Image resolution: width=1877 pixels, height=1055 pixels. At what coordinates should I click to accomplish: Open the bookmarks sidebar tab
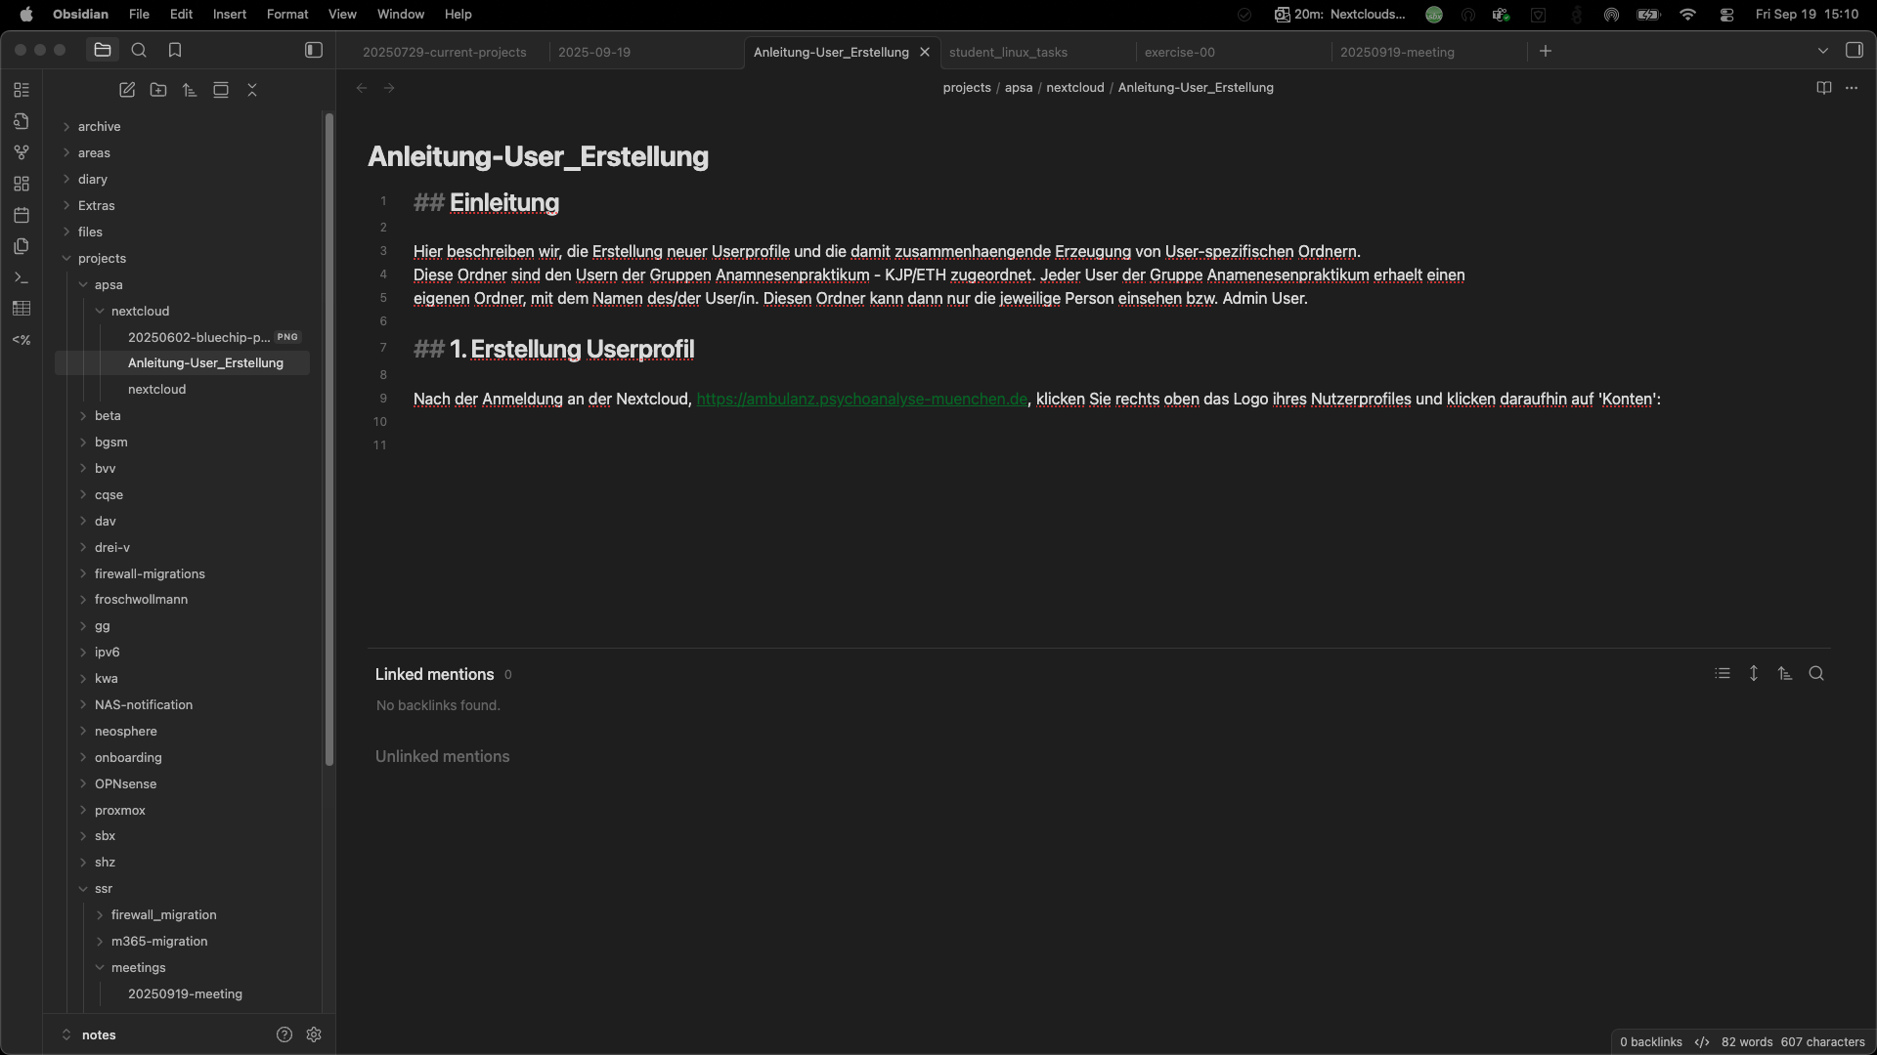coord(175,51)
